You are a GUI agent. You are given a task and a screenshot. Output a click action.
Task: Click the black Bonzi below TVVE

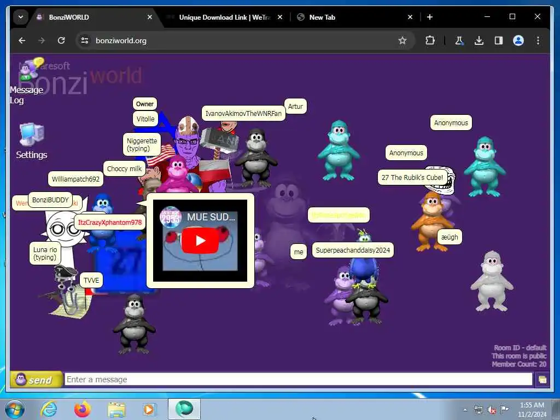click(x=135, y=324)
